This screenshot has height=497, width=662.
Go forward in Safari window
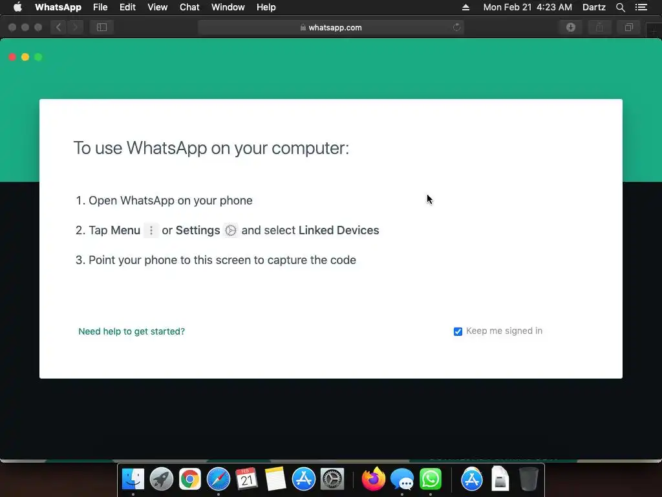[75, 27]
